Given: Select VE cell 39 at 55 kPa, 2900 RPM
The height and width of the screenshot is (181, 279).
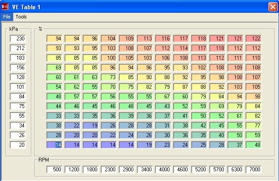Looking at the screenshot, I should click(x=127, y=116).
